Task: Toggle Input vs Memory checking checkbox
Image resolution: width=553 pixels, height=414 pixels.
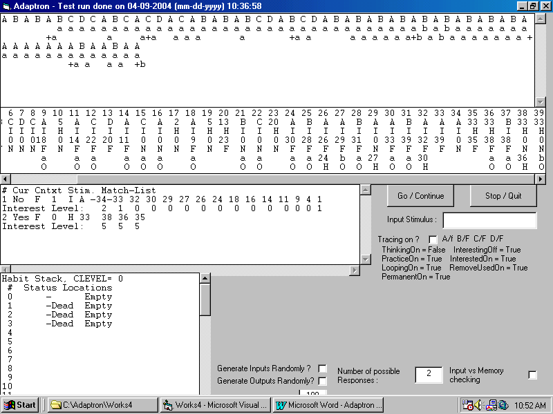Action: (532, 375)
